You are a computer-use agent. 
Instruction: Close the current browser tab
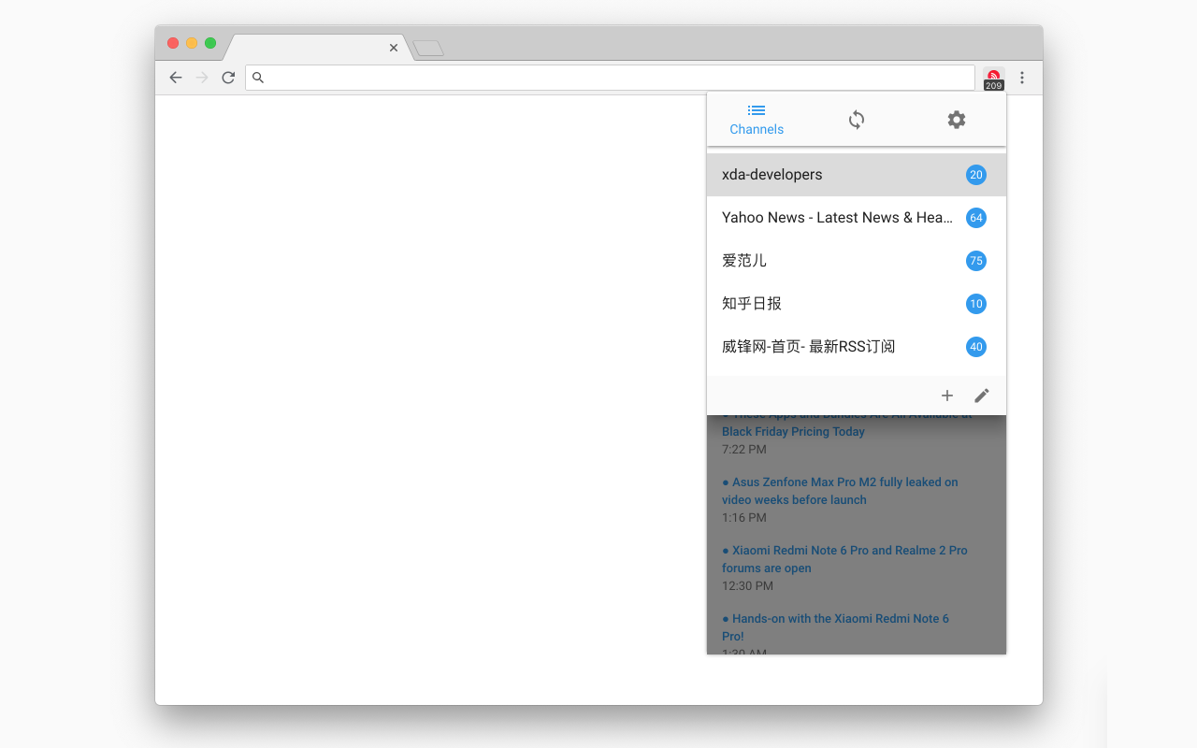pos(394,48)
